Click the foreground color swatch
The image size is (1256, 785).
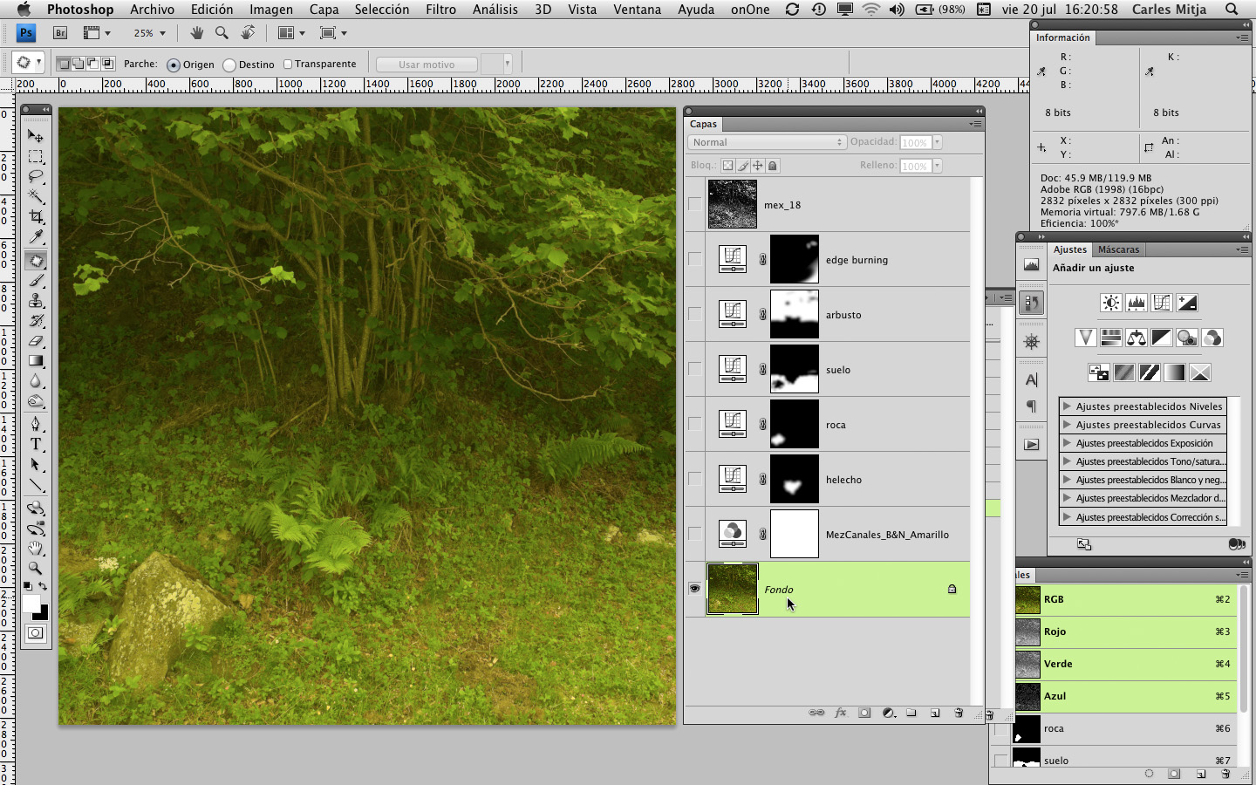(32, 604)
